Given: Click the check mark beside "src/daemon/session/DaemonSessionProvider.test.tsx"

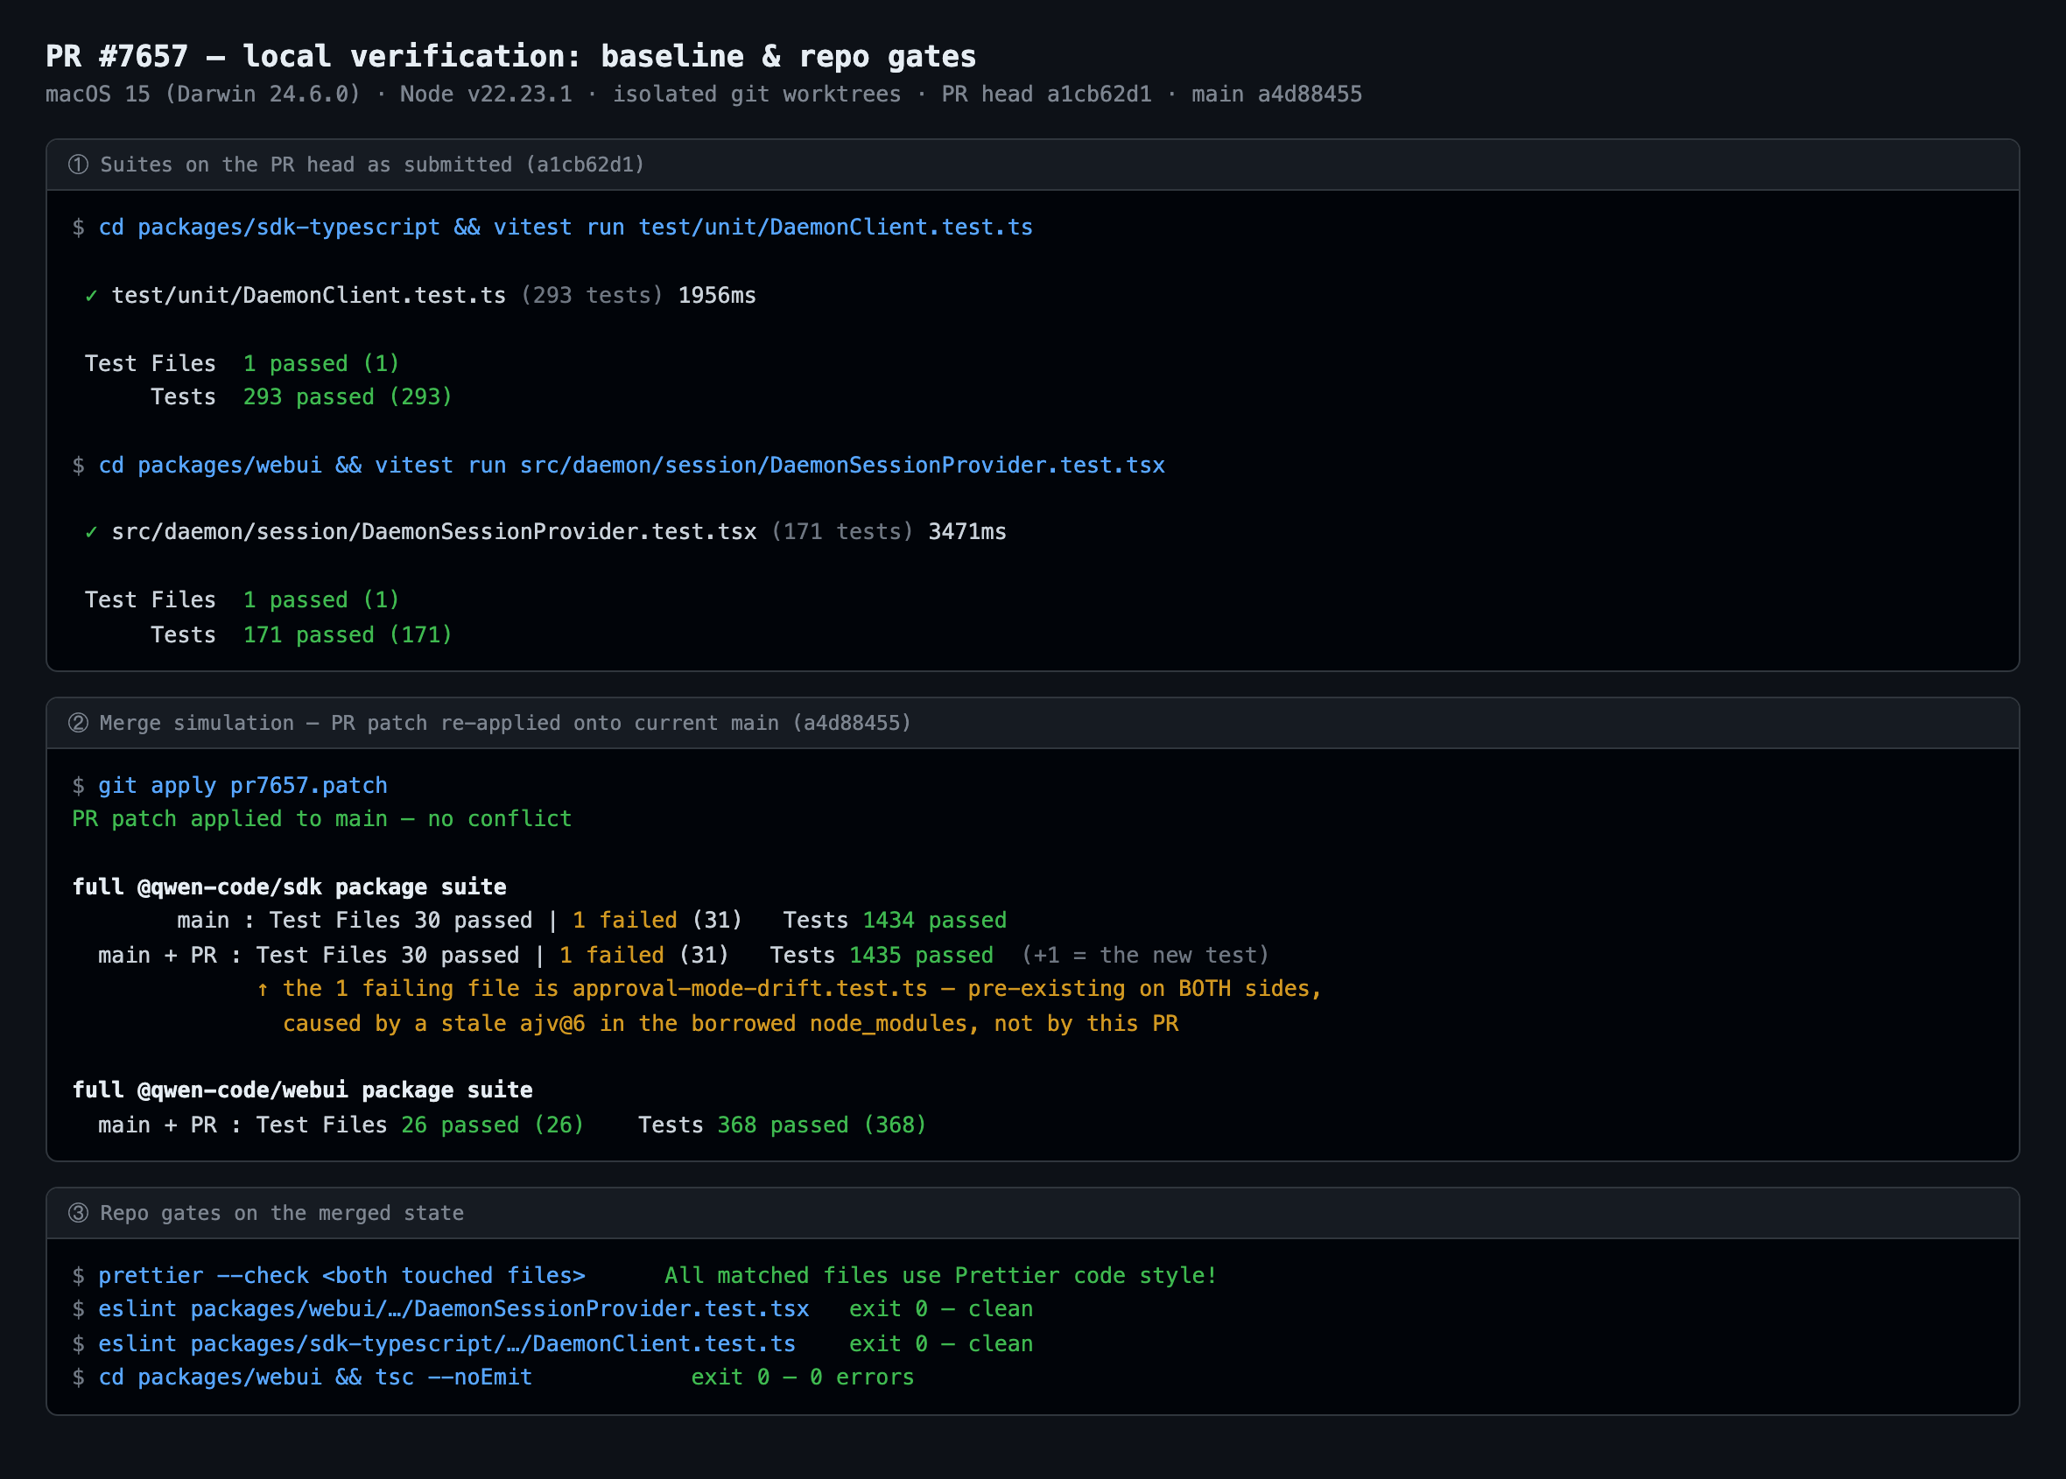Looking at the screenshot, I should [x=91, y=532].
